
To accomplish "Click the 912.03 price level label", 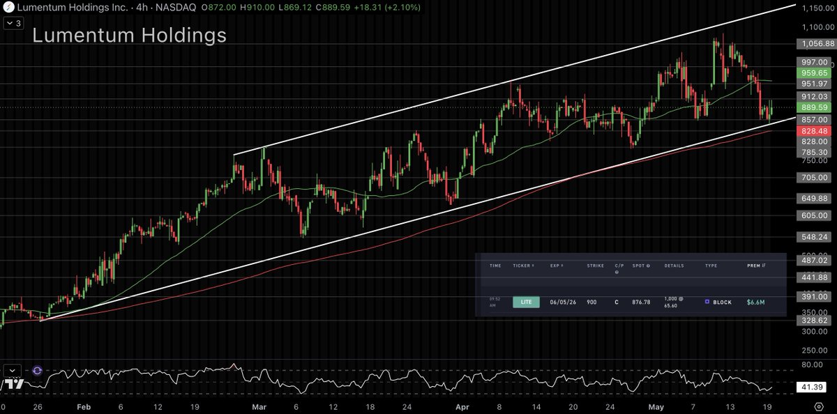I will (x=814, y=97).
